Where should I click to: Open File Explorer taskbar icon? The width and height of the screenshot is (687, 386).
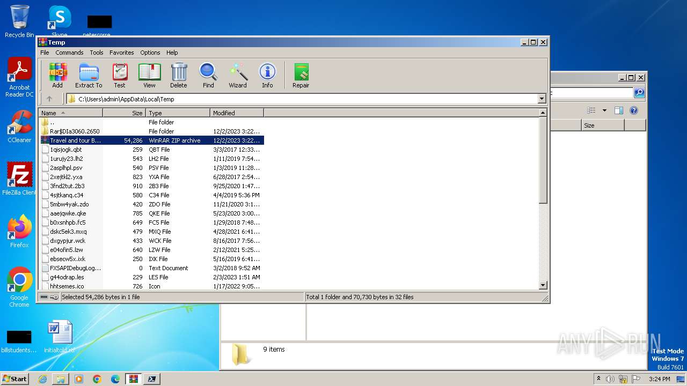pyautogui.click(x=61, y=379)
